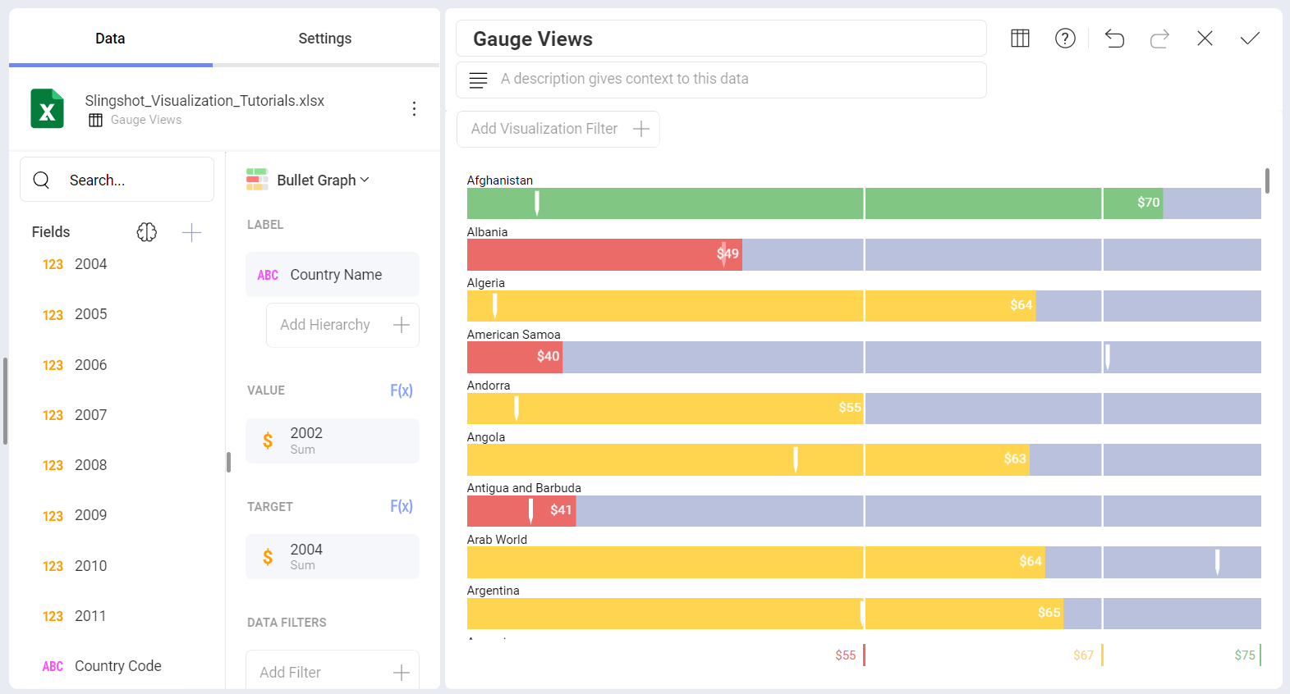This screenshot has width=1290, height=694.
Task: Click the Angola $63 bar
Action: click(x=748, y=459)
